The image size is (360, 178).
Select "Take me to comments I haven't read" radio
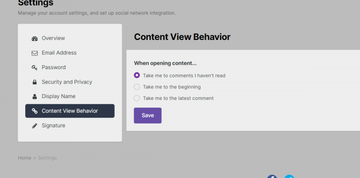tap(137, 75)
